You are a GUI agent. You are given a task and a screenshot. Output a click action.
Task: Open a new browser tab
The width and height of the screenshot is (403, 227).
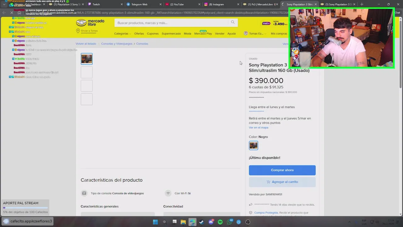[362, 4]
